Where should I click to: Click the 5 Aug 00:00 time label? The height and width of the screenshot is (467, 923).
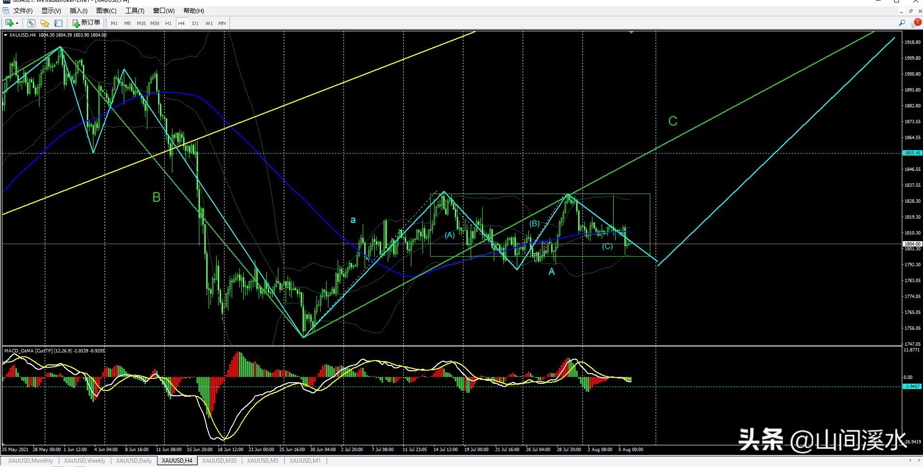(631, 450)
